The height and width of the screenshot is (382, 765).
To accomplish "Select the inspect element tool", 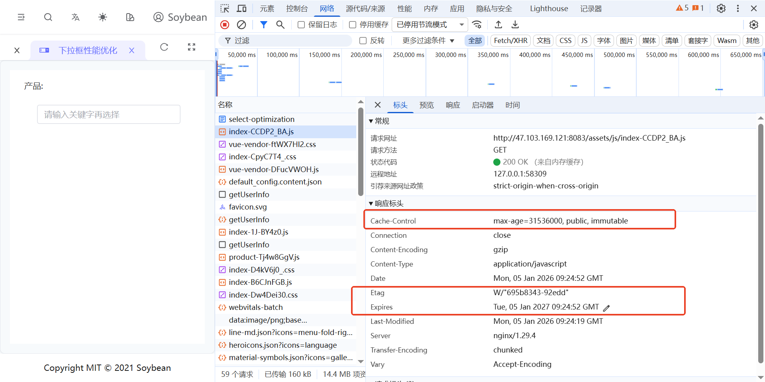I will tap(225, 8).
